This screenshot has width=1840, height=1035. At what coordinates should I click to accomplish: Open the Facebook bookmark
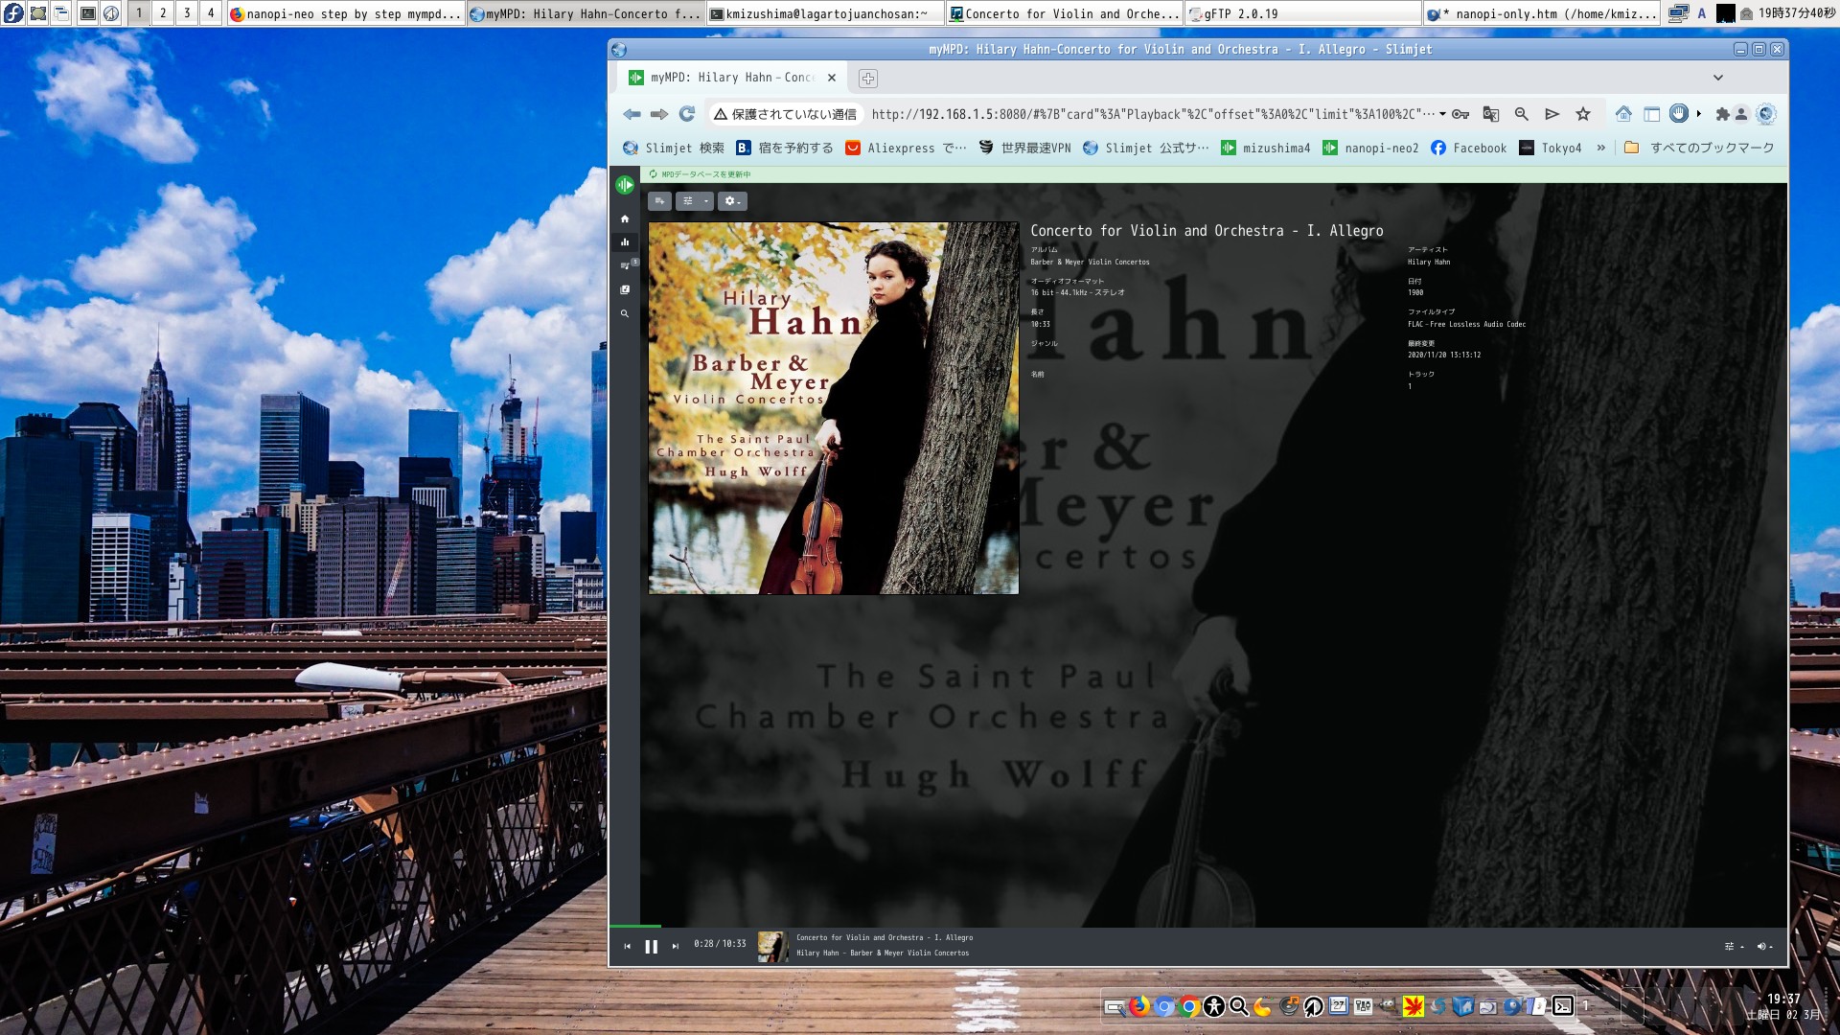point(1468,148)
